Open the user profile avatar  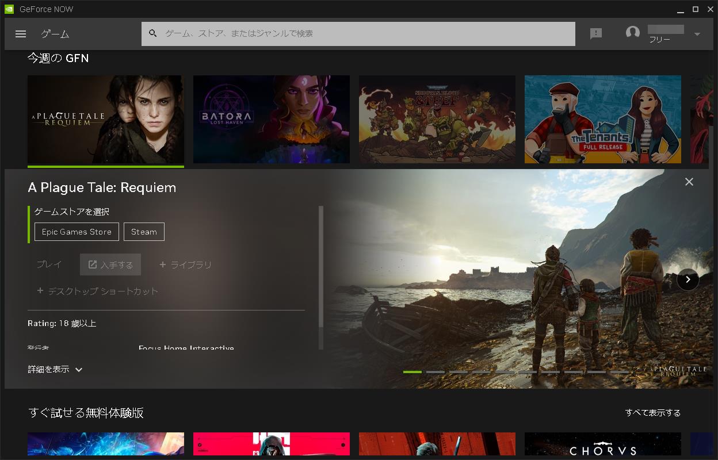[633, 33]
